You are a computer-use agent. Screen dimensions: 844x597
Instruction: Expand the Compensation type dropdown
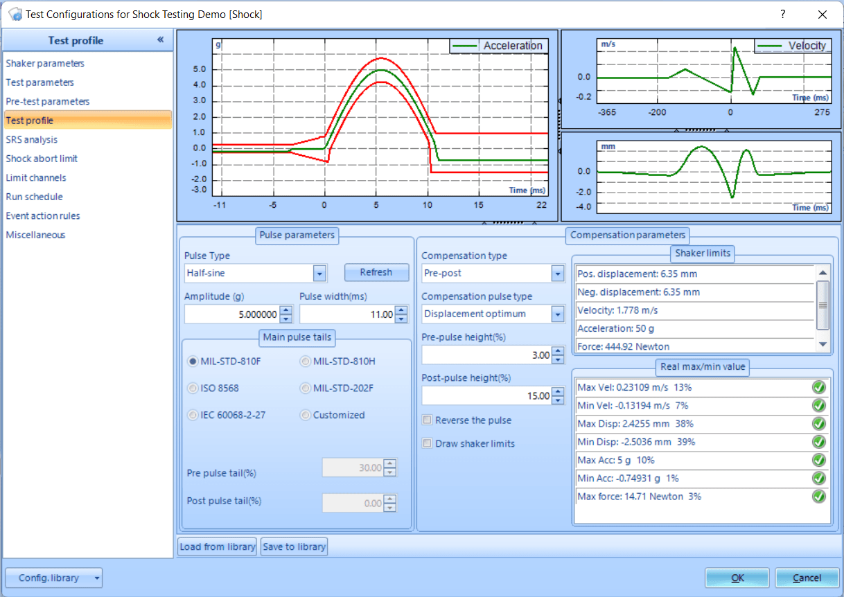(558, 274)
